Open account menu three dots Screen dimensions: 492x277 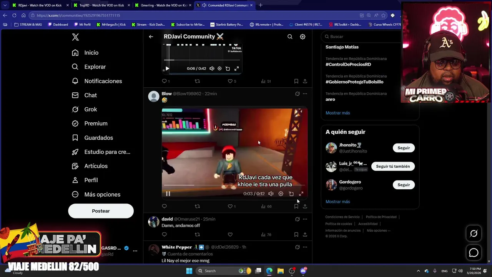click(135, 251)
